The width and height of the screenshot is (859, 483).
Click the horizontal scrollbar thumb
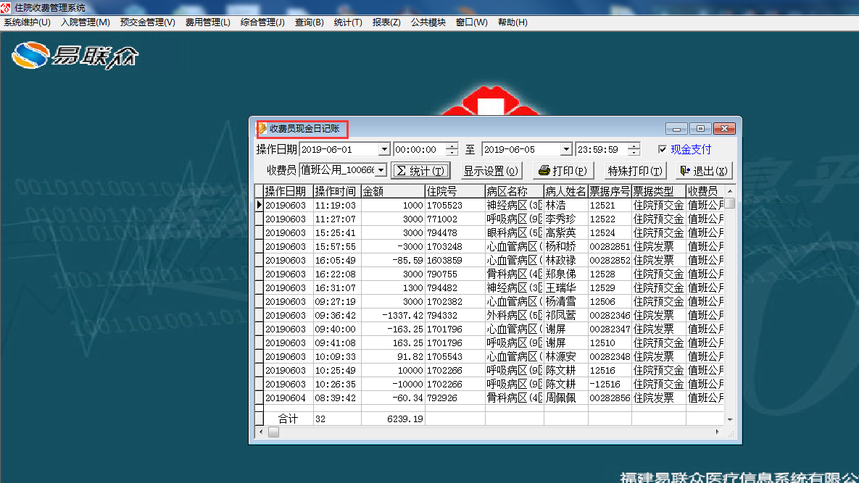[x=273, y=432]
